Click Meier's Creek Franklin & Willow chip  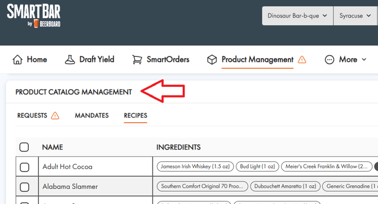click(327, 166)
